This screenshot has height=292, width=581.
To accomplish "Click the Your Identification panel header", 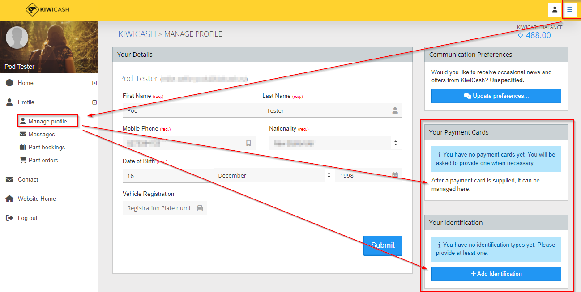I will click(x=496, y=223).
